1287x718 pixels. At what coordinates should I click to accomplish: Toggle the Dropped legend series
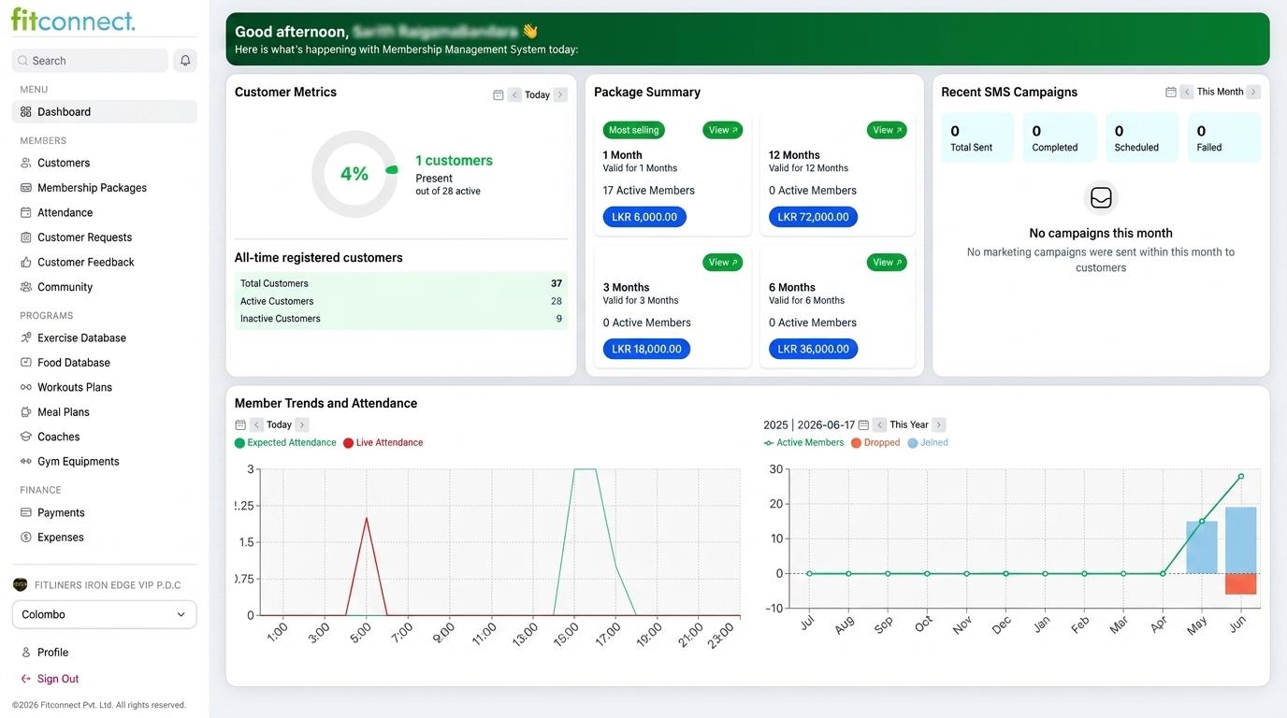pyautogui.click(x=875, y=443)
